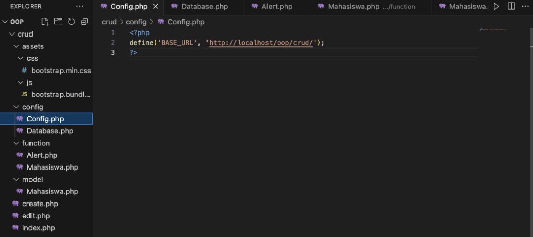Click the EXPLORER panel title

coord(26,6)
